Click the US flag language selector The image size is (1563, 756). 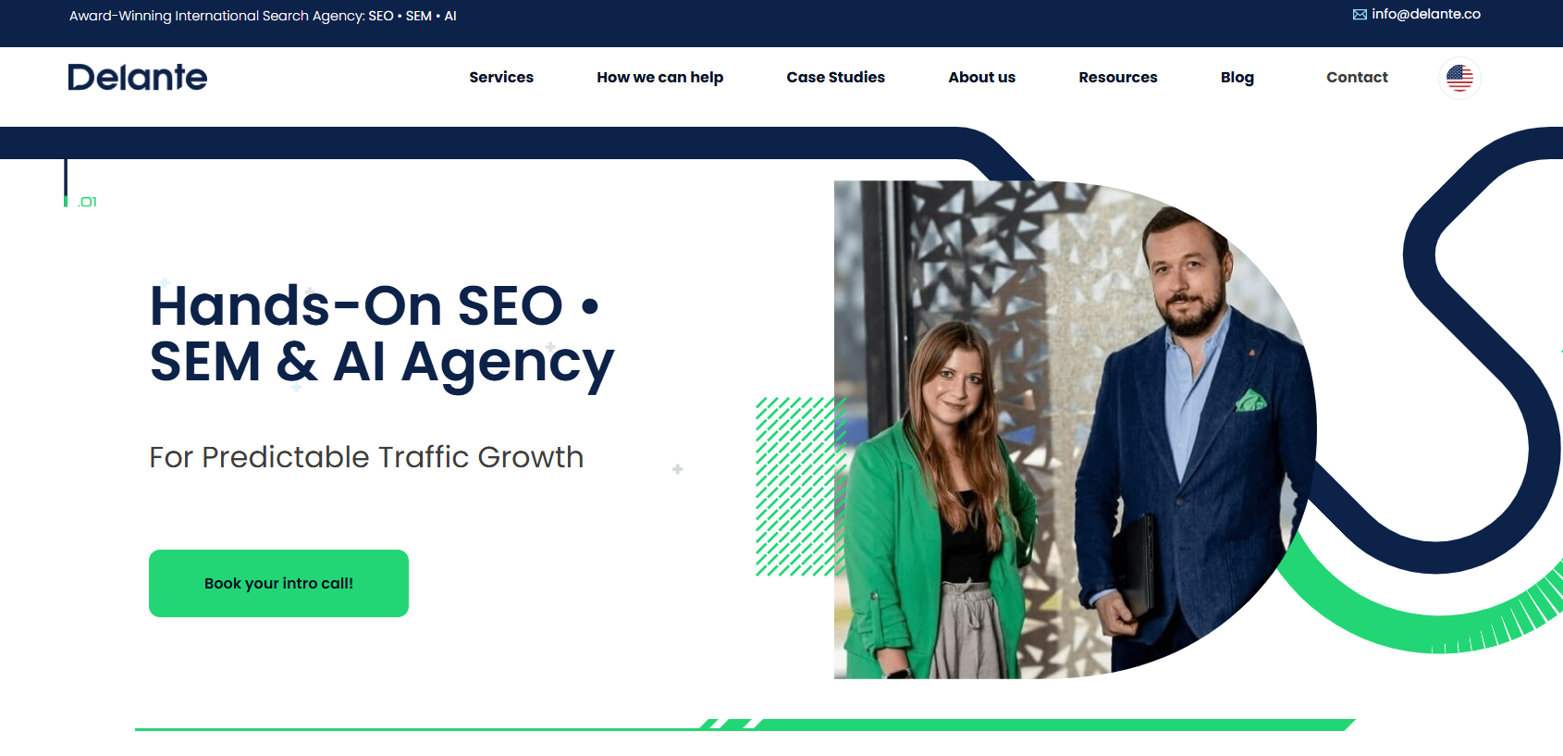click(x=1459, y=78)
